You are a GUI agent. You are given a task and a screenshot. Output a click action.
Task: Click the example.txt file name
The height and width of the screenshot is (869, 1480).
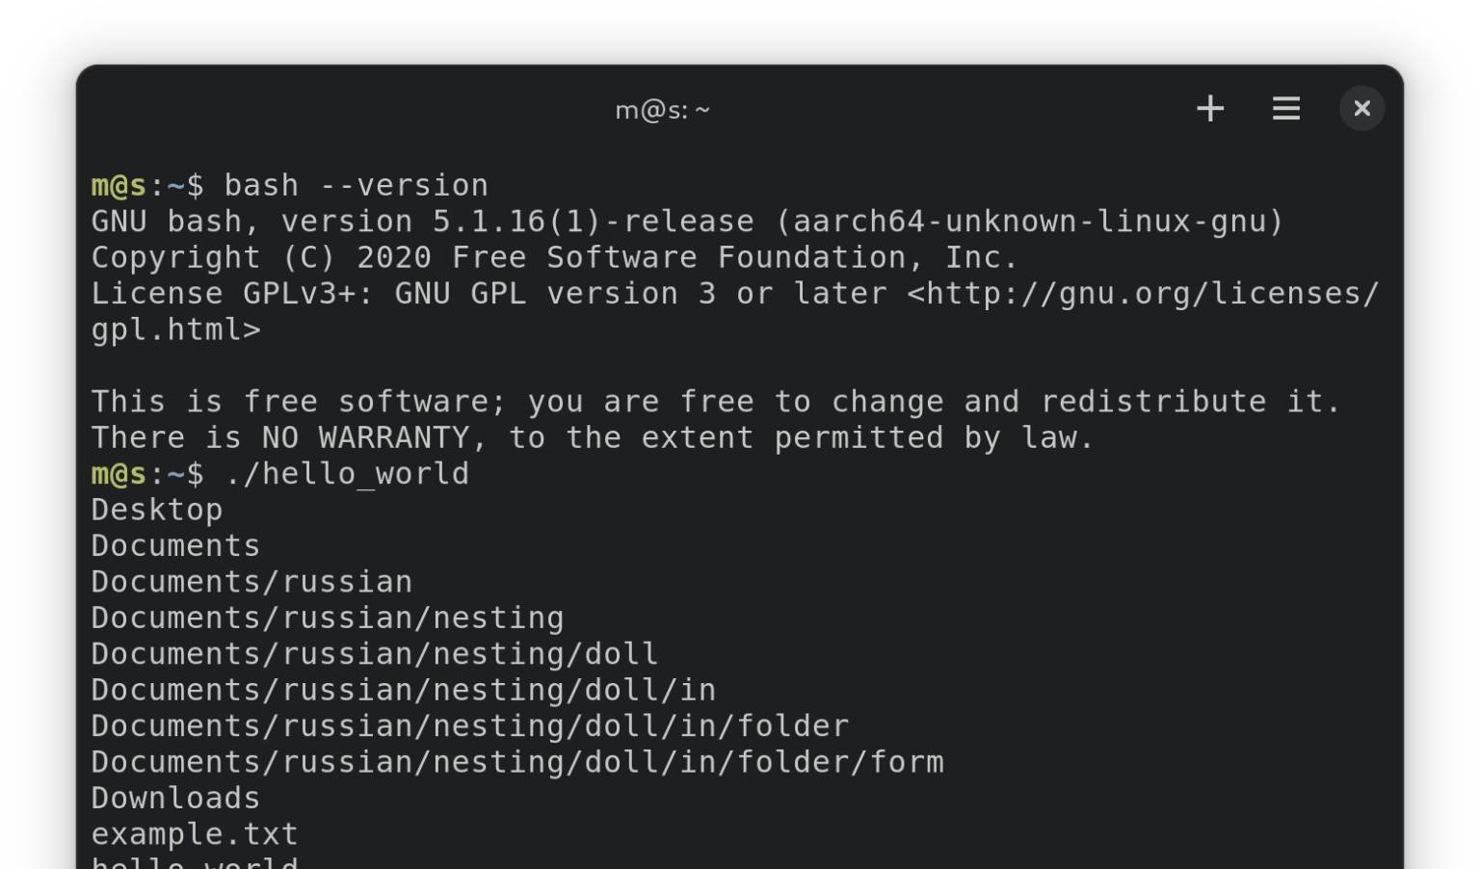195,835
